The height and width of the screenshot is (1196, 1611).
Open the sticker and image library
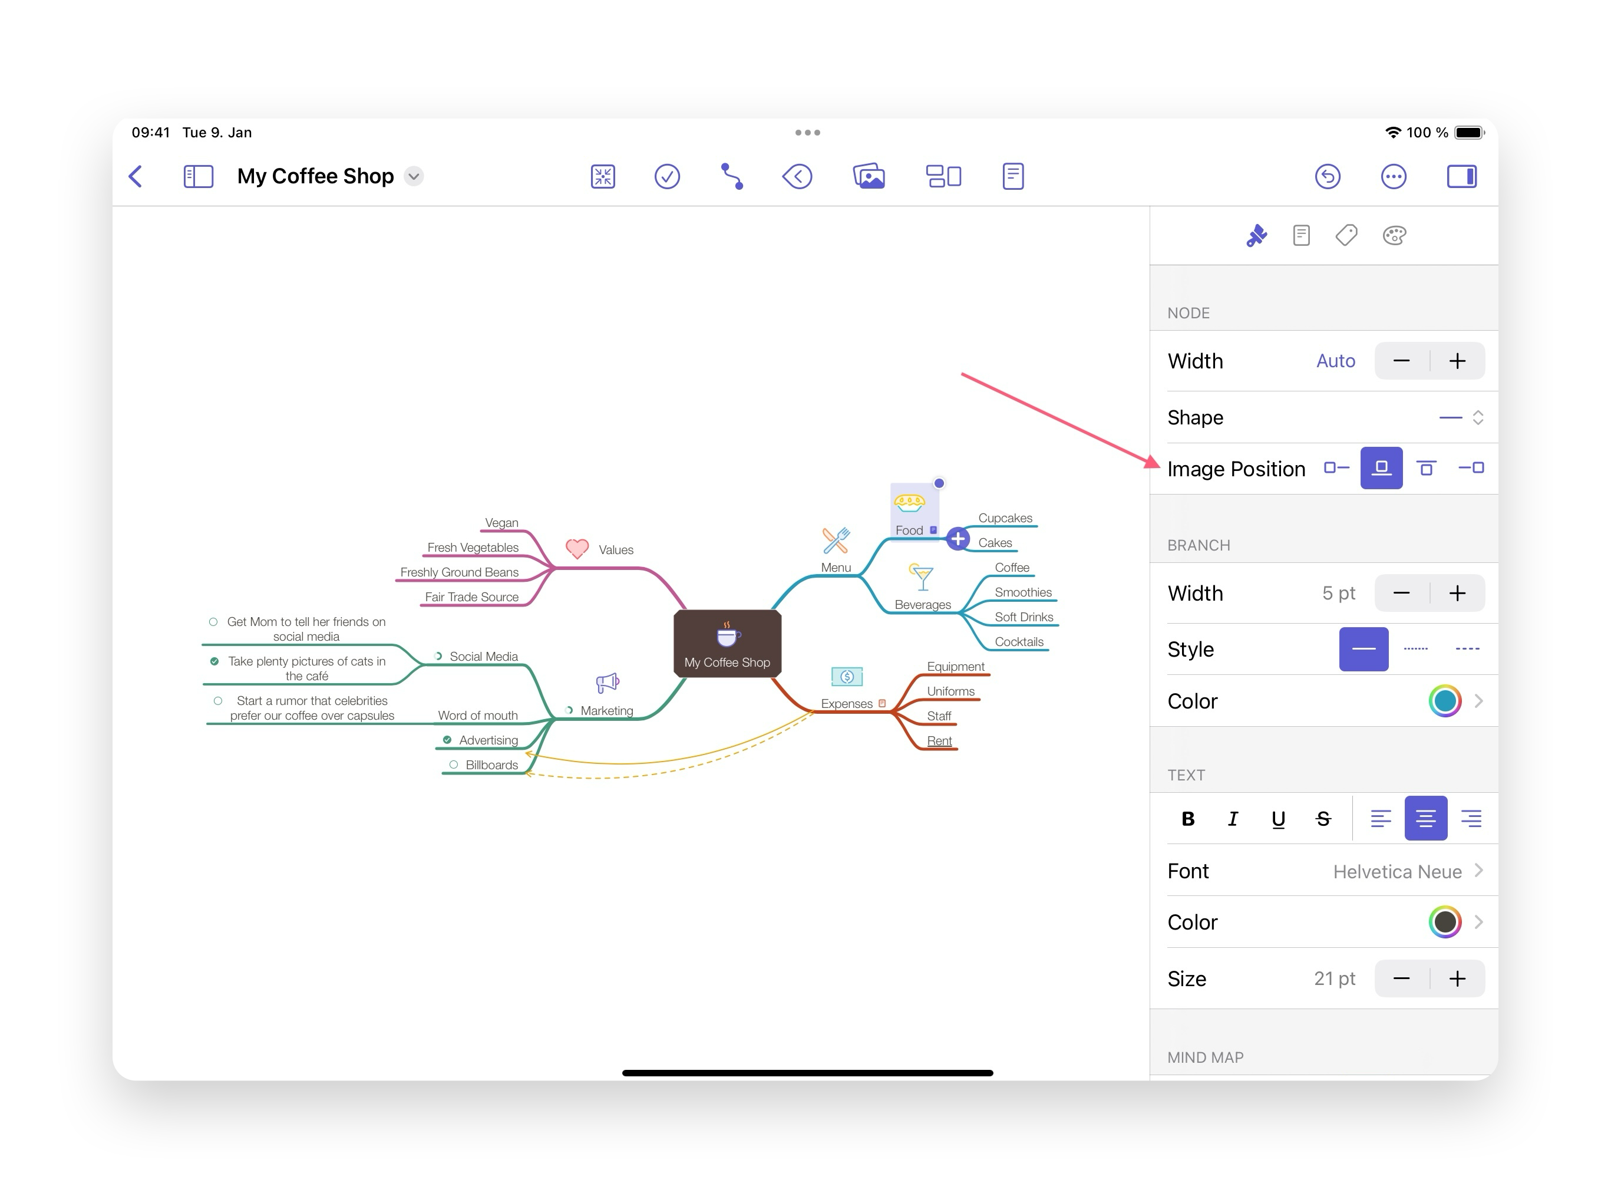click(869, 176)
